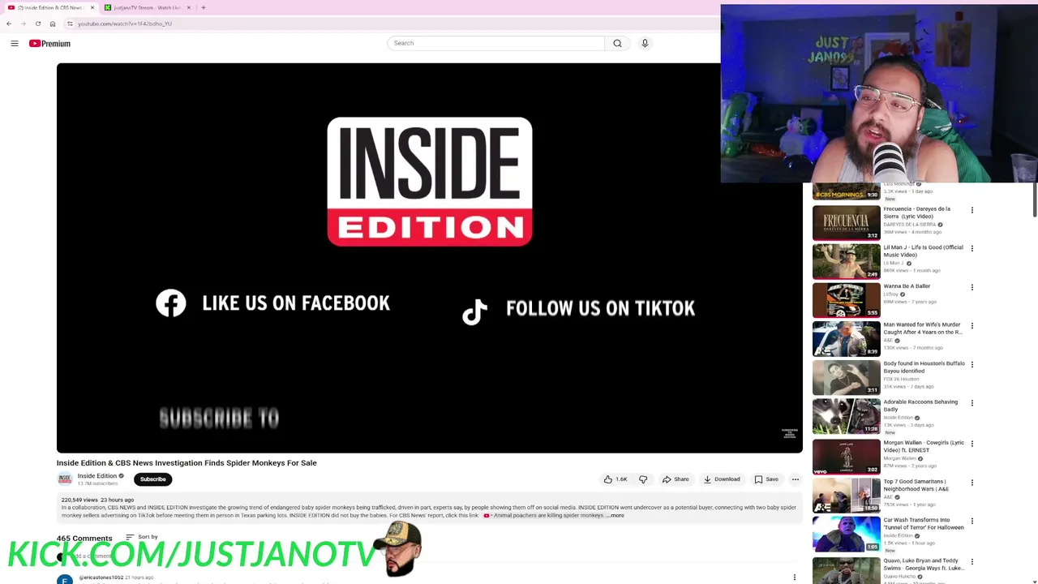This screenshot has width=1038, height=584.
Task: Open CBS Mornings video thumbnail
Action: pos(847,191)
